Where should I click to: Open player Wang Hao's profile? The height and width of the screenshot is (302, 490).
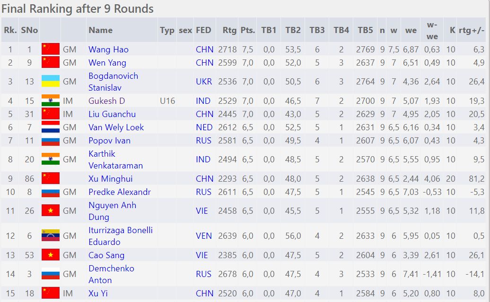pyautogui.click(x=108, y=49)
